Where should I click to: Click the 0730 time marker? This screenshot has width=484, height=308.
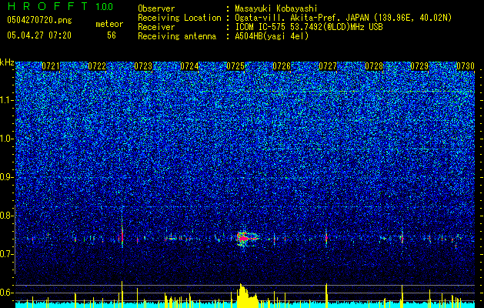466,66
